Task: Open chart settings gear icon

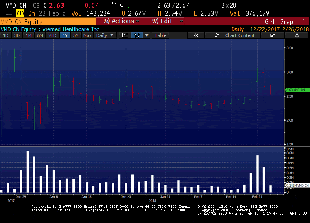Action: 297,36
